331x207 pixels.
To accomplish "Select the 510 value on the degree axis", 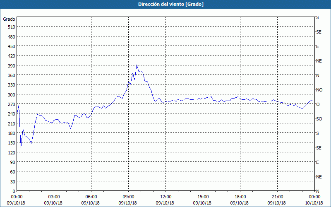I will [x=12, y=27].
